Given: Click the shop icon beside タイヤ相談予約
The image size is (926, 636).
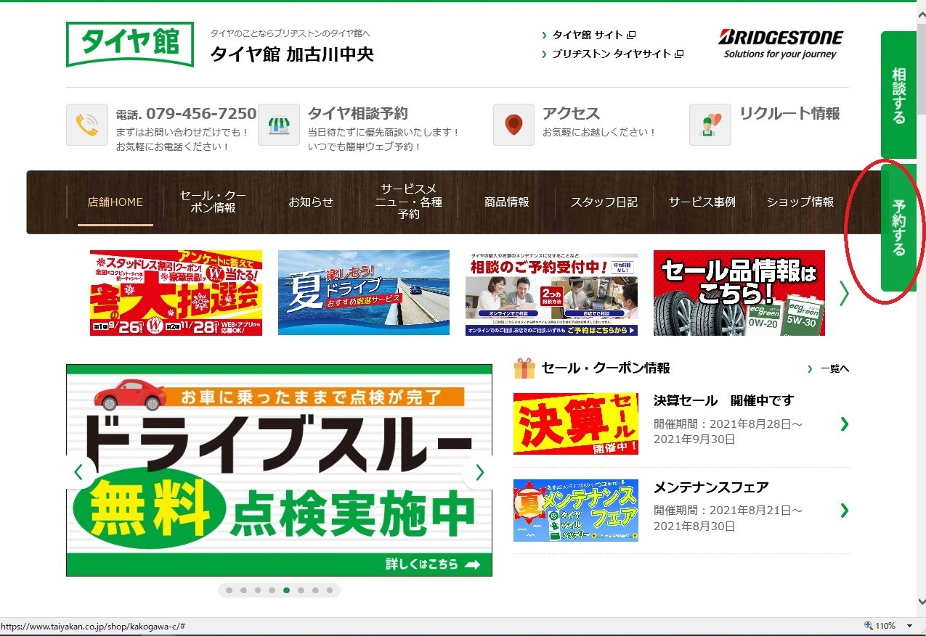Looking at the screenshot, I should coord(279,125).
